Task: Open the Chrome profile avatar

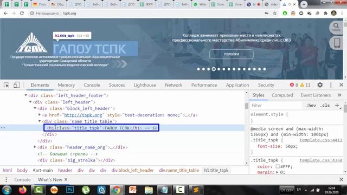Action: (334, 13)
